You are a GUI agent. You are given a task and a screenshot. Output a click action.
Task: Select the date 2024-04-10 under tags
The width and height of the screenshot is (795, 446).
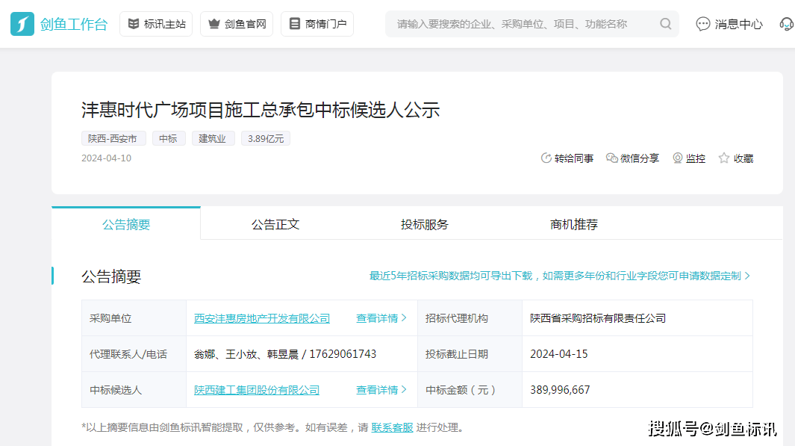[x=107, y=158]
